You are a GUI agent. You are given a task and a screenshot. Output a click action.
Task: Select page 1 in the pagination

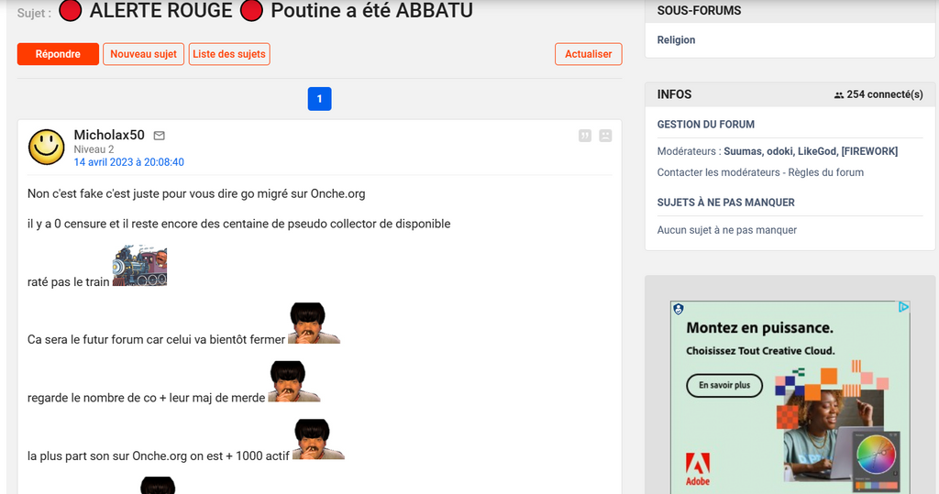tap(319, 99)
